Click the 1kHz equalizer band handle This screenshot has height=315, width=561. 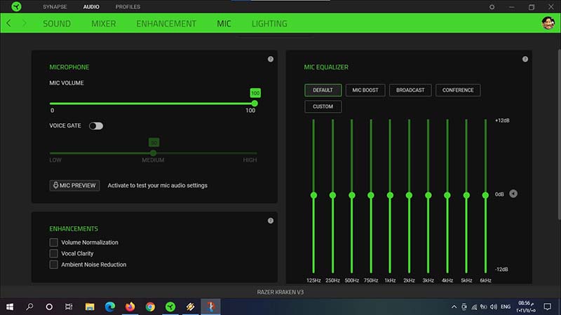pyautogui.click(x=390, y=195)
